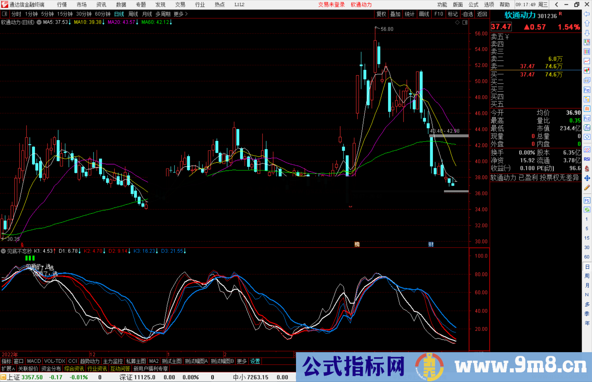Click the 返回 return button
The height and width of the screenshot is (382, 592).
tap(482, 14)
